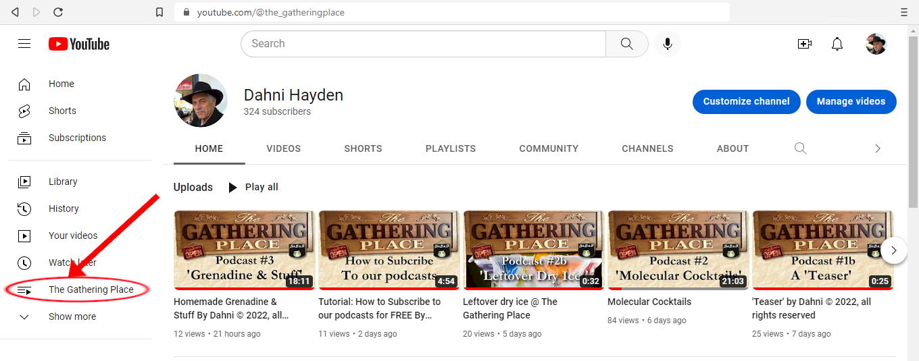Click the Library sidebar icon
The image size is (919, 361).
pyautogui.click(x=24, y=182)
